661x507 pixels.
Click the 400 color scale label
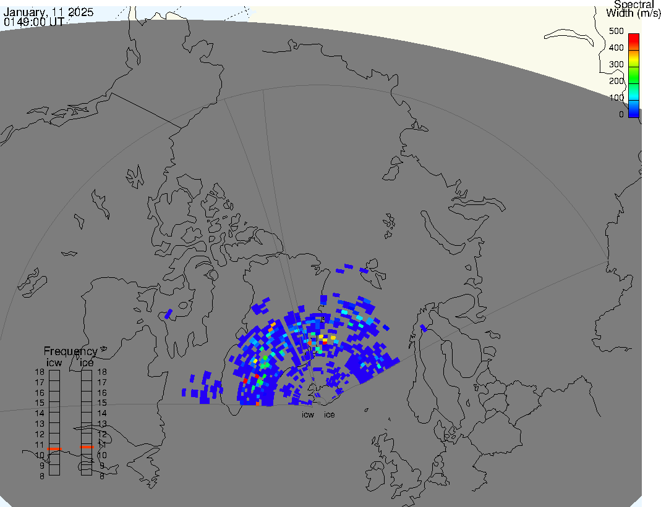point(616,48)
